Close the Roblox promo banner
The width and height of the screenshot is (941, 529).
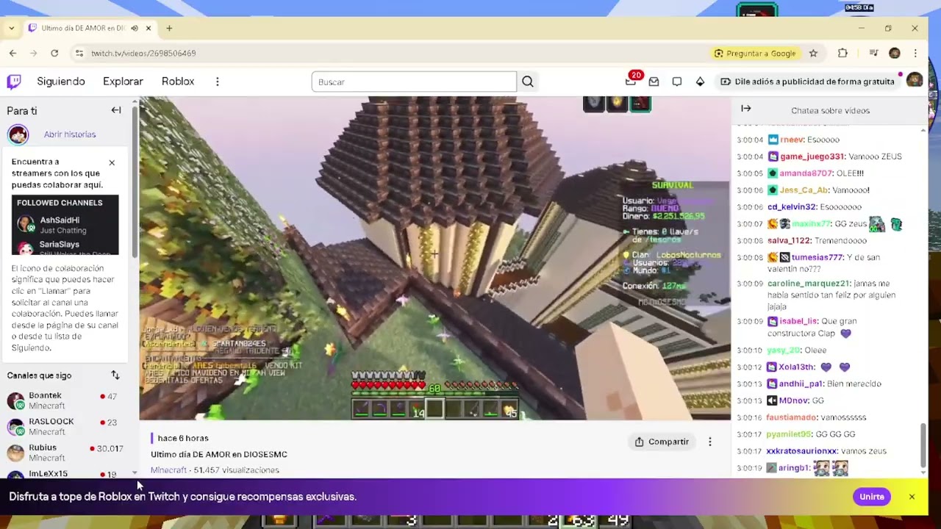click(912, 497)
